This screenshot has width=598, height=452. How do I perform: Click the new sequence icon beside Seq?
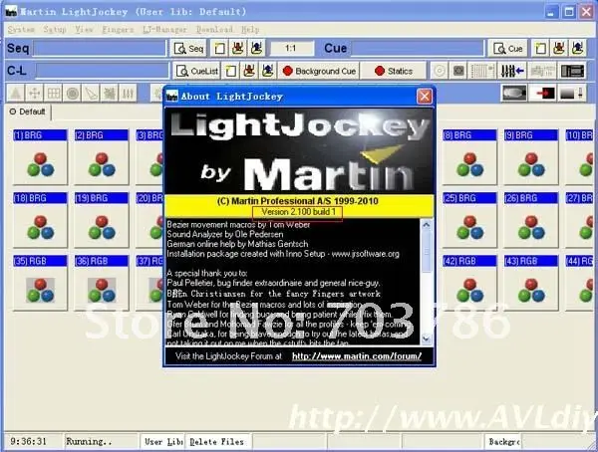coord(219,49)
